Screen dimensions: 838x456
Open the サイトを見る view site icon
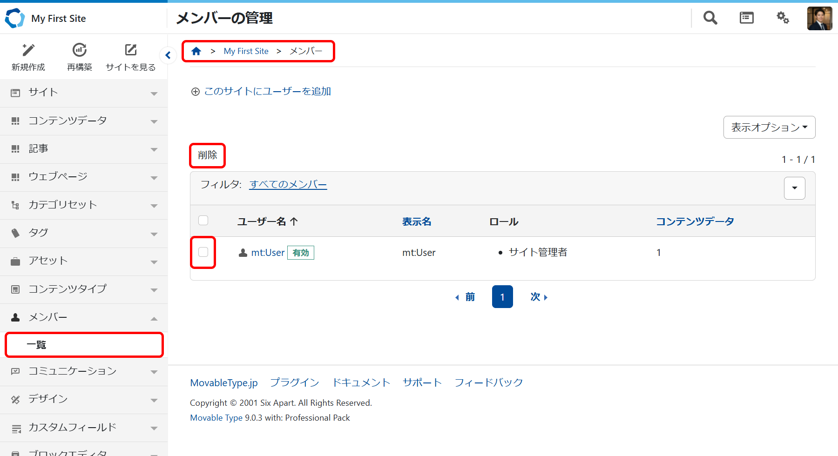(x=131, y=50)
